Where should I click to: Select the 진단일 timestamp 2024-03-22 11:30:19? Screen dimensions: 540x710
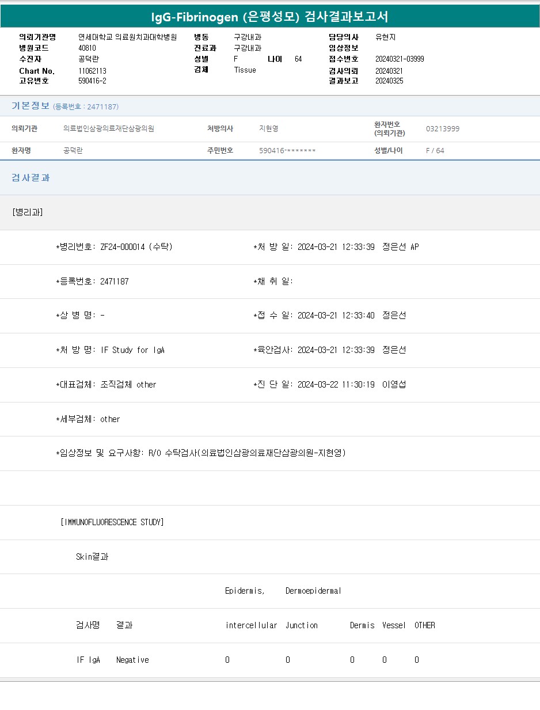[x=336, y=384]
